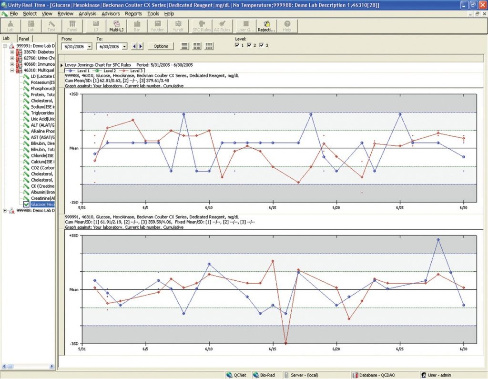Open the Help menu
This screenshot has height=379, width=488.
pos(169,14)
